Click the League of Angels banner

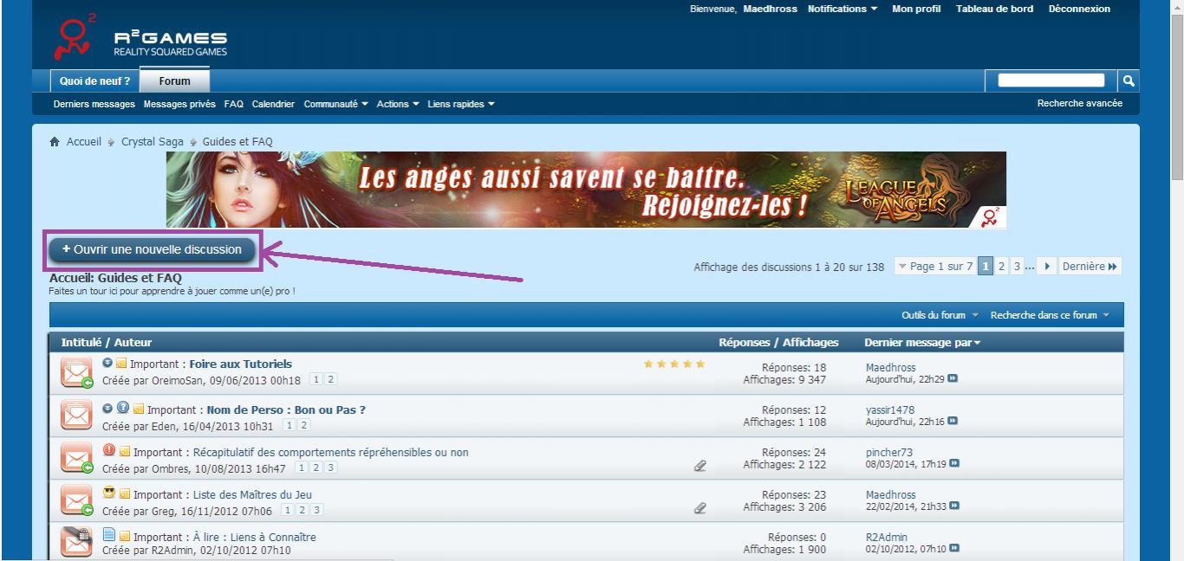(586, 190)
